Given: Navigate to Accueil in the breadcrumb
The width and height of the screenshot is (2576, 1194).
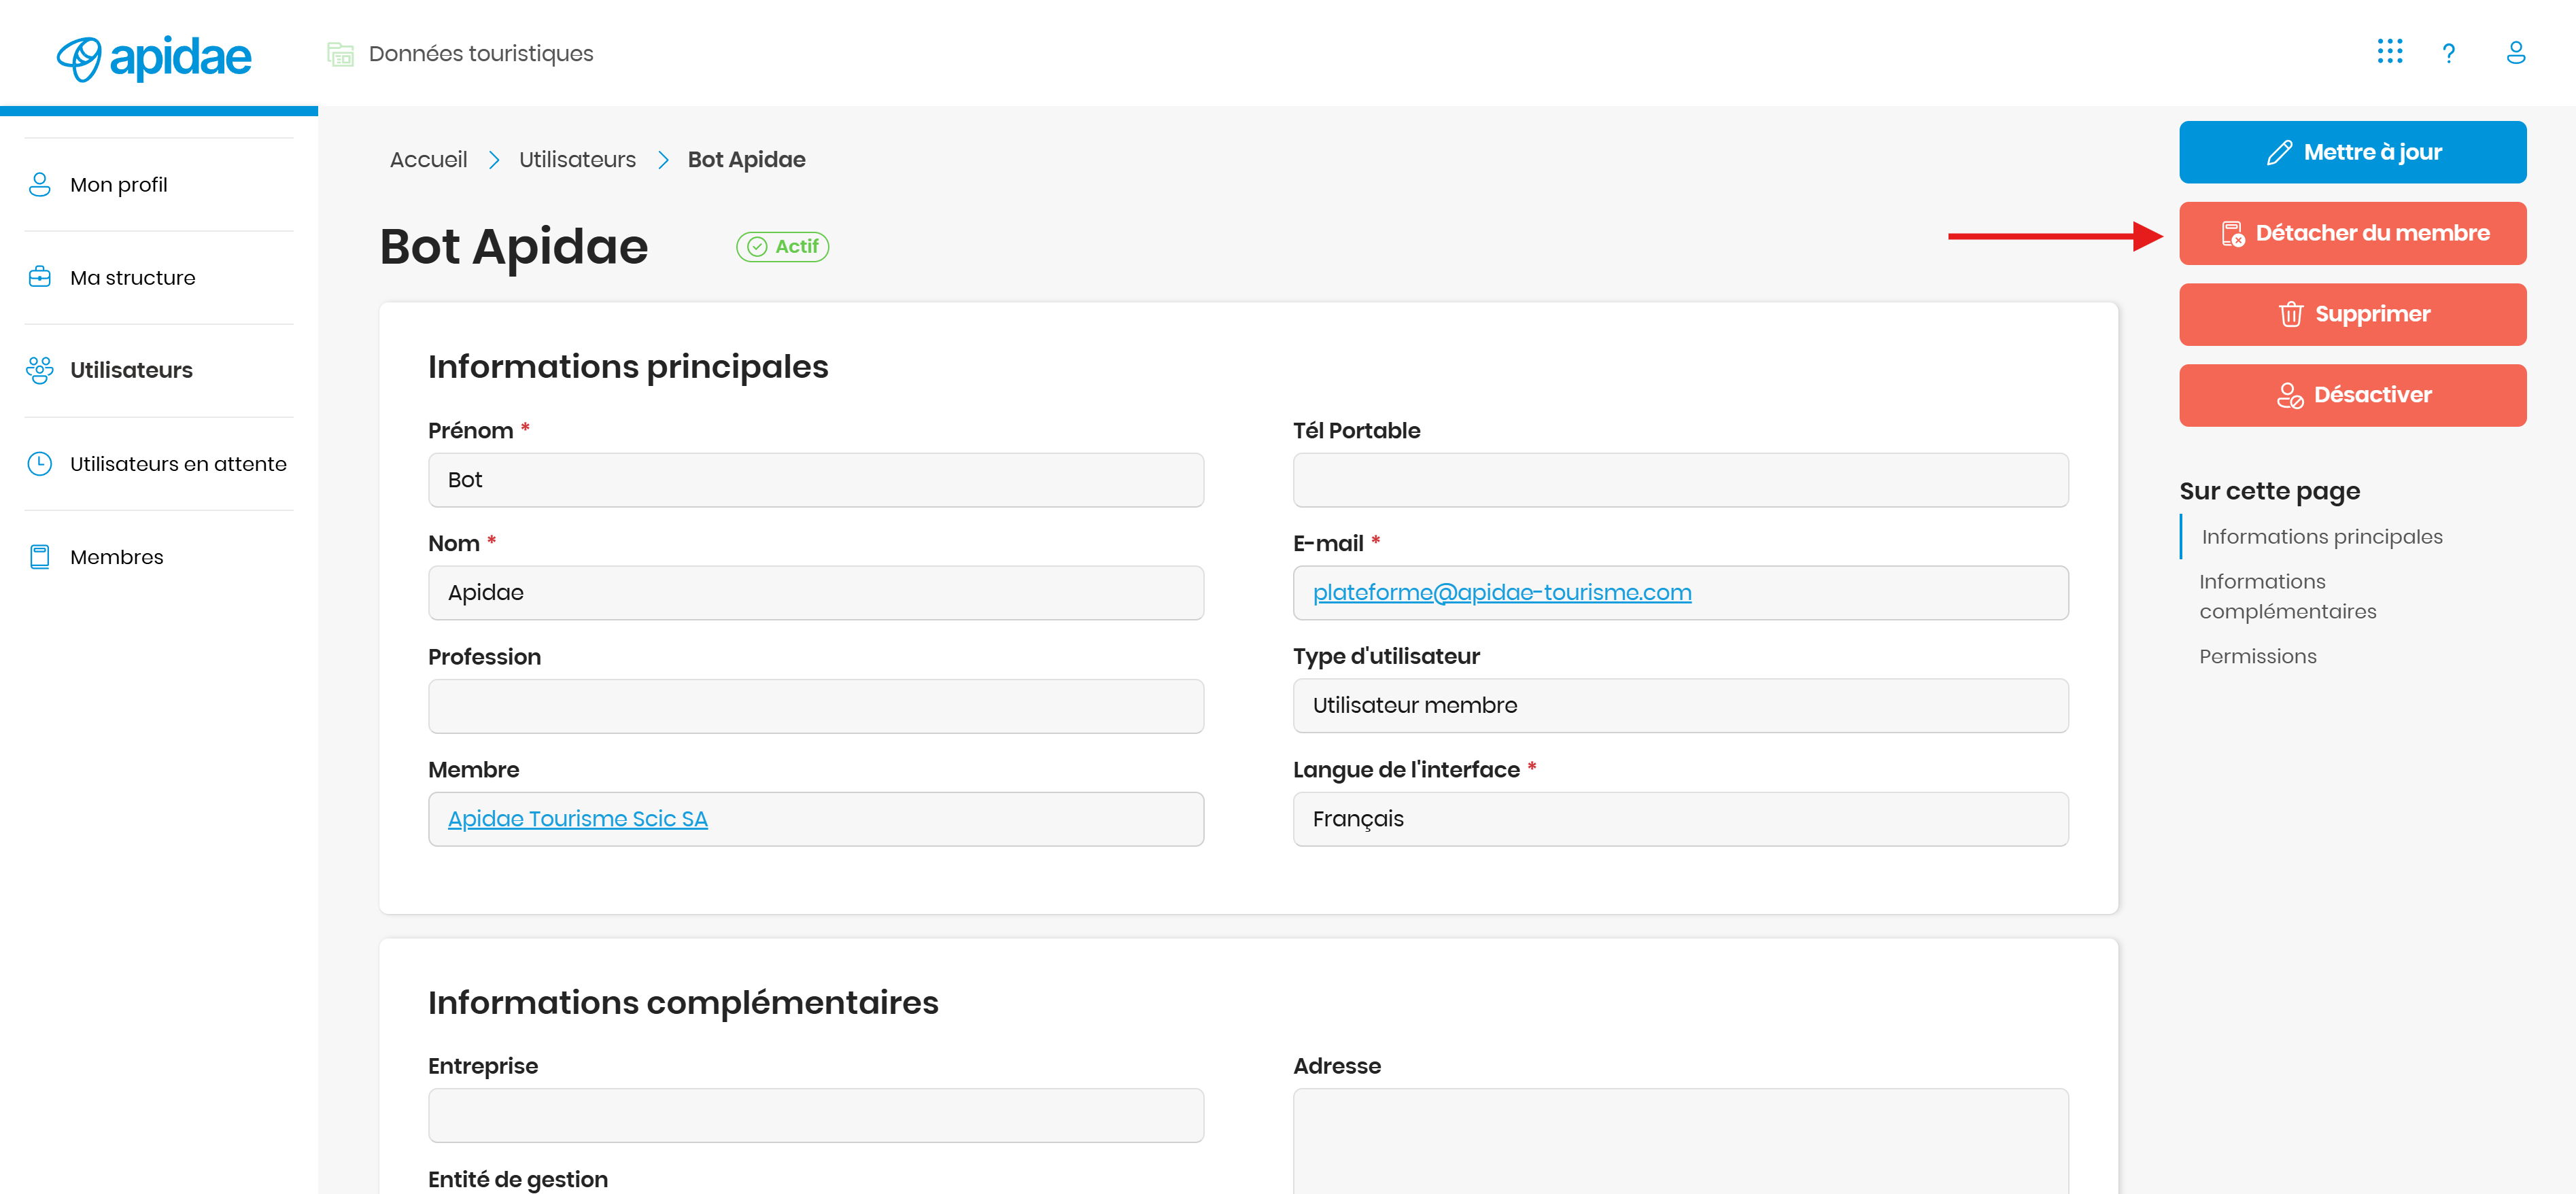Looking at the screenshot, I should 428,160.
